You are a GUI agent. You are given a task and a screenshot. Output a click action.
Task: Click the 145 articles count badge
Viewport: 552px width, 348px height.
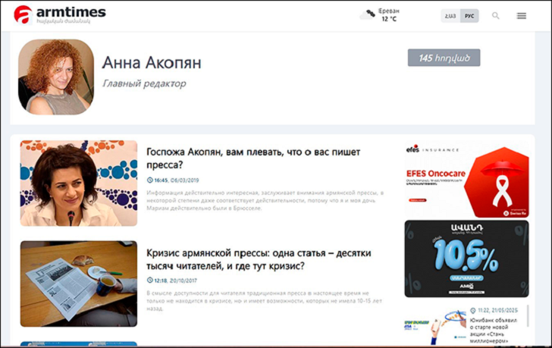(444, 58)
